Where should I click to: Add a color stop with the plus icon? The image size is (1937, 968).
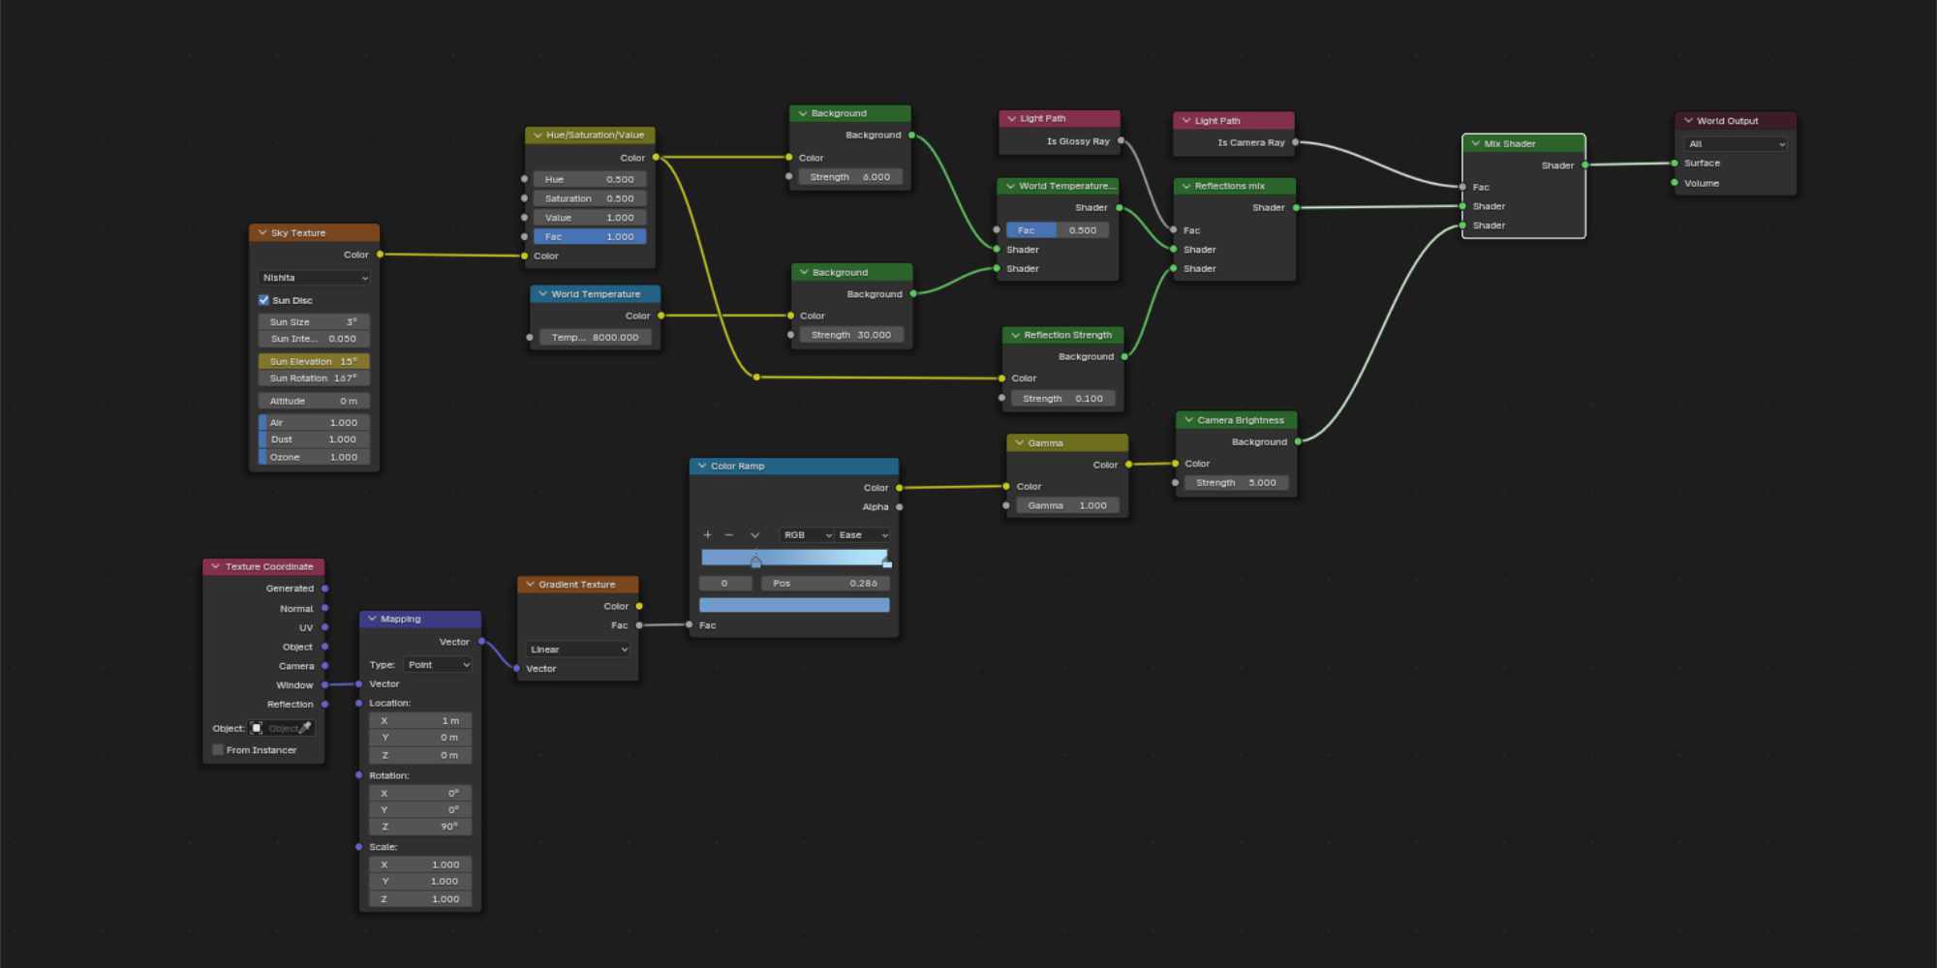pos(707,535)
